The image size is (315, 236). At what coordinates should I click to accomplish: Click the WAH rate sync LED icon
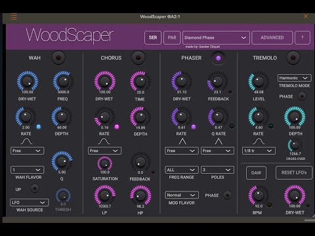coord(39,127)
